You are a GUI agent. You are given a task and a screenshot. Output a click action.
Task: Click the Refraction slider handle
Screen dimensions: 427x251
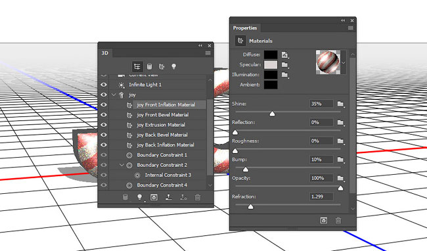pyautogui.click(x=250, y=206)
